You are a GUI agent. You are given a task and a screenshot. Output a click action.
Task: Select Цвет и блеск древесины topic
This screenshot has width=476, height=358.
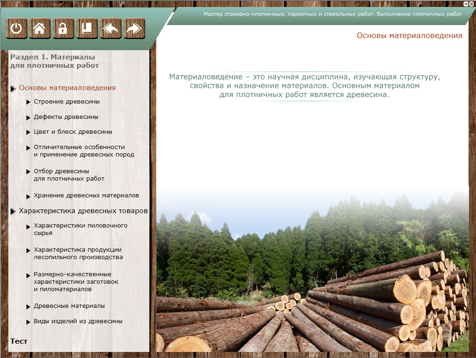[x=73, y=132]
